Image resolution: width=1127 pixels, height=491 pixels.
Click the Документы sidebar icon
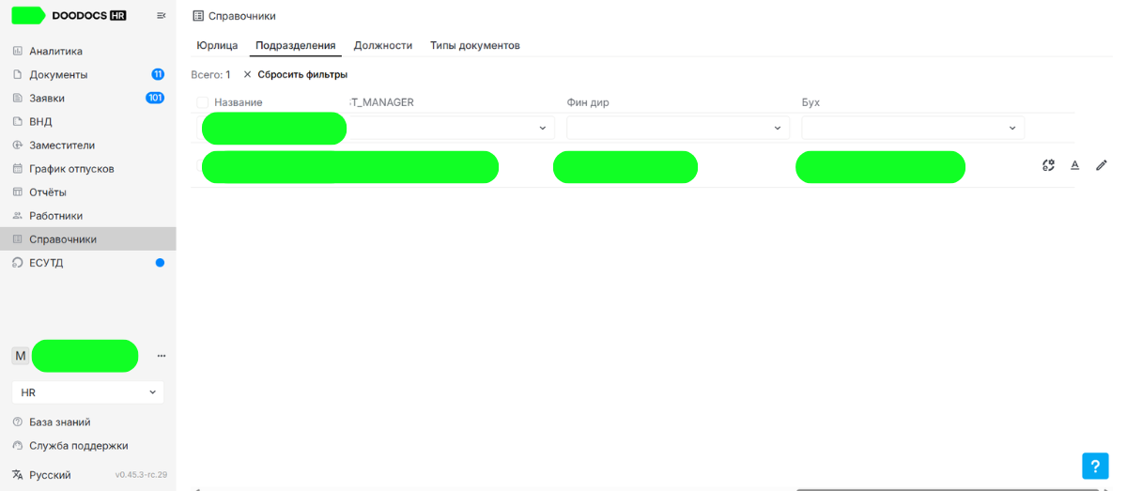[x=17, y=74]
